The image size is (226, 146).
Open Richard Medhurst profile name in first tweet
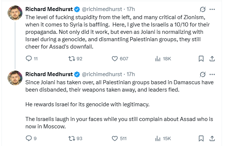[49, 9]
